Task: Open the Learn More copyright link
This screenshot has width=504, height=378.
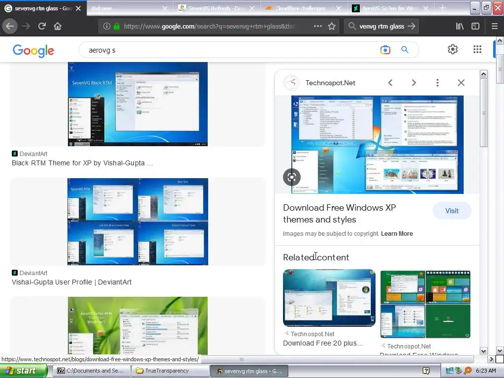Action: pos(397,234)
